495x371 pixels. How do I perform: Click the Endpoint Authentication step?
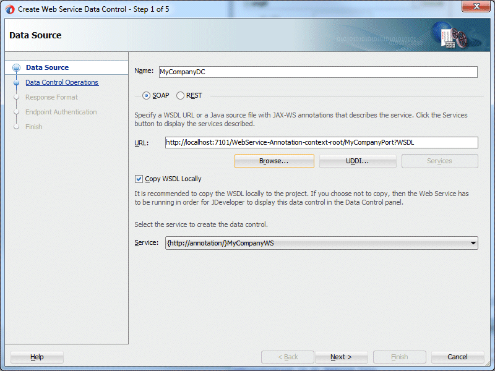pos(61,112)
